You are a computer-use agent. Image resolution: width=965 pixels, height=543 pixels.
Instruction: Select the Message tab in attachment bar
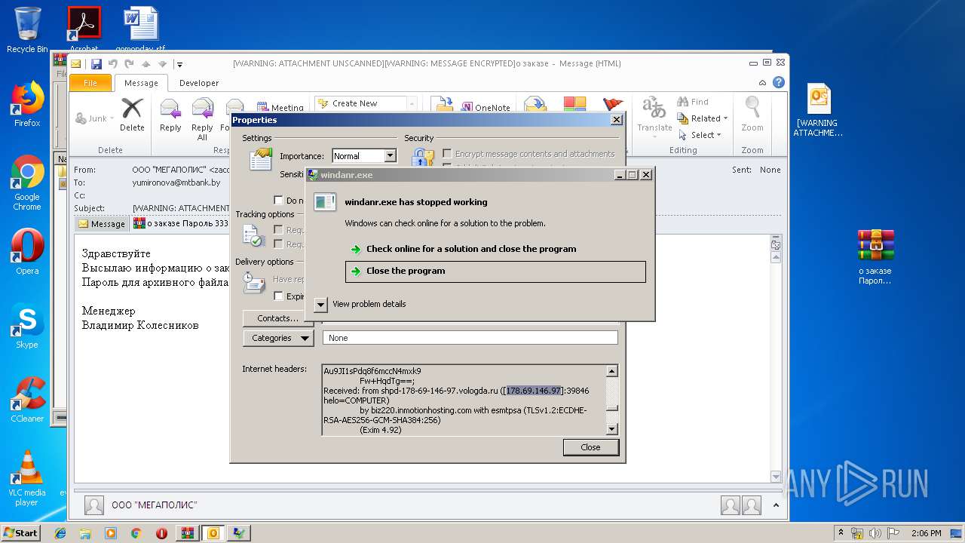tap(102, 224)
